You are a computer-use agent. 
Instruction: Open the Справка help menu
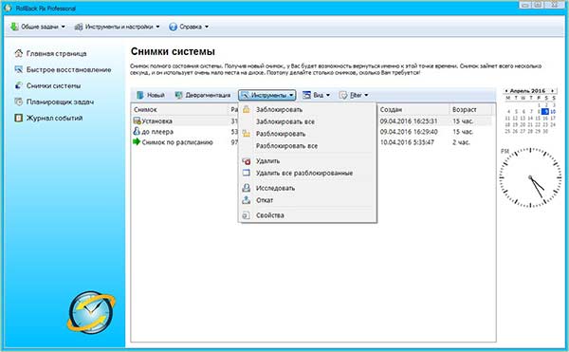tap(189, 27)
